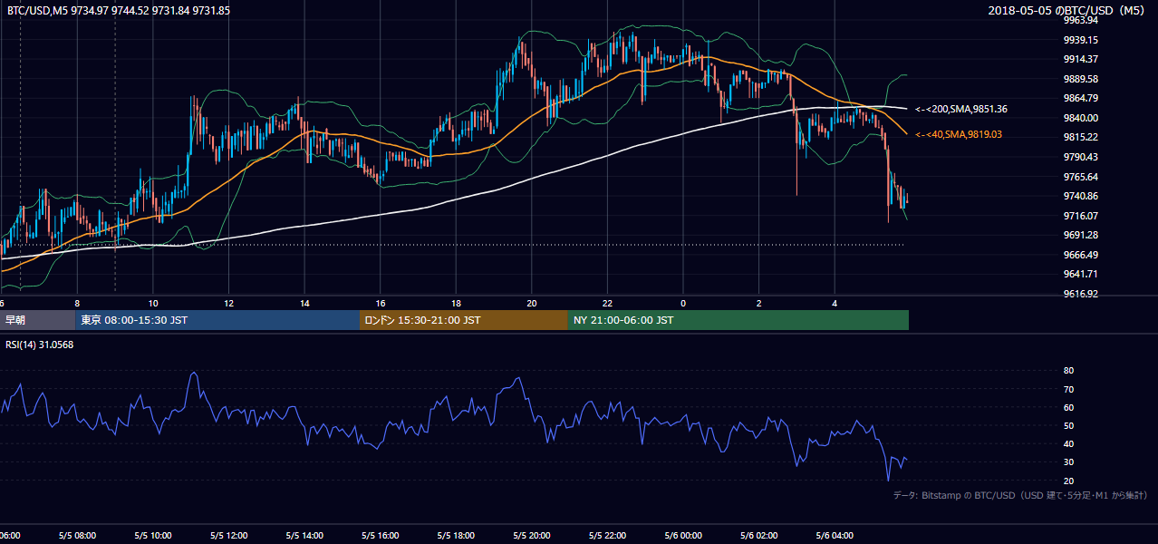The width and height of the screenshot is (1158, 544).
Task: Click the 5/5 16:00 date label
Action: click(x=380, y=536)
